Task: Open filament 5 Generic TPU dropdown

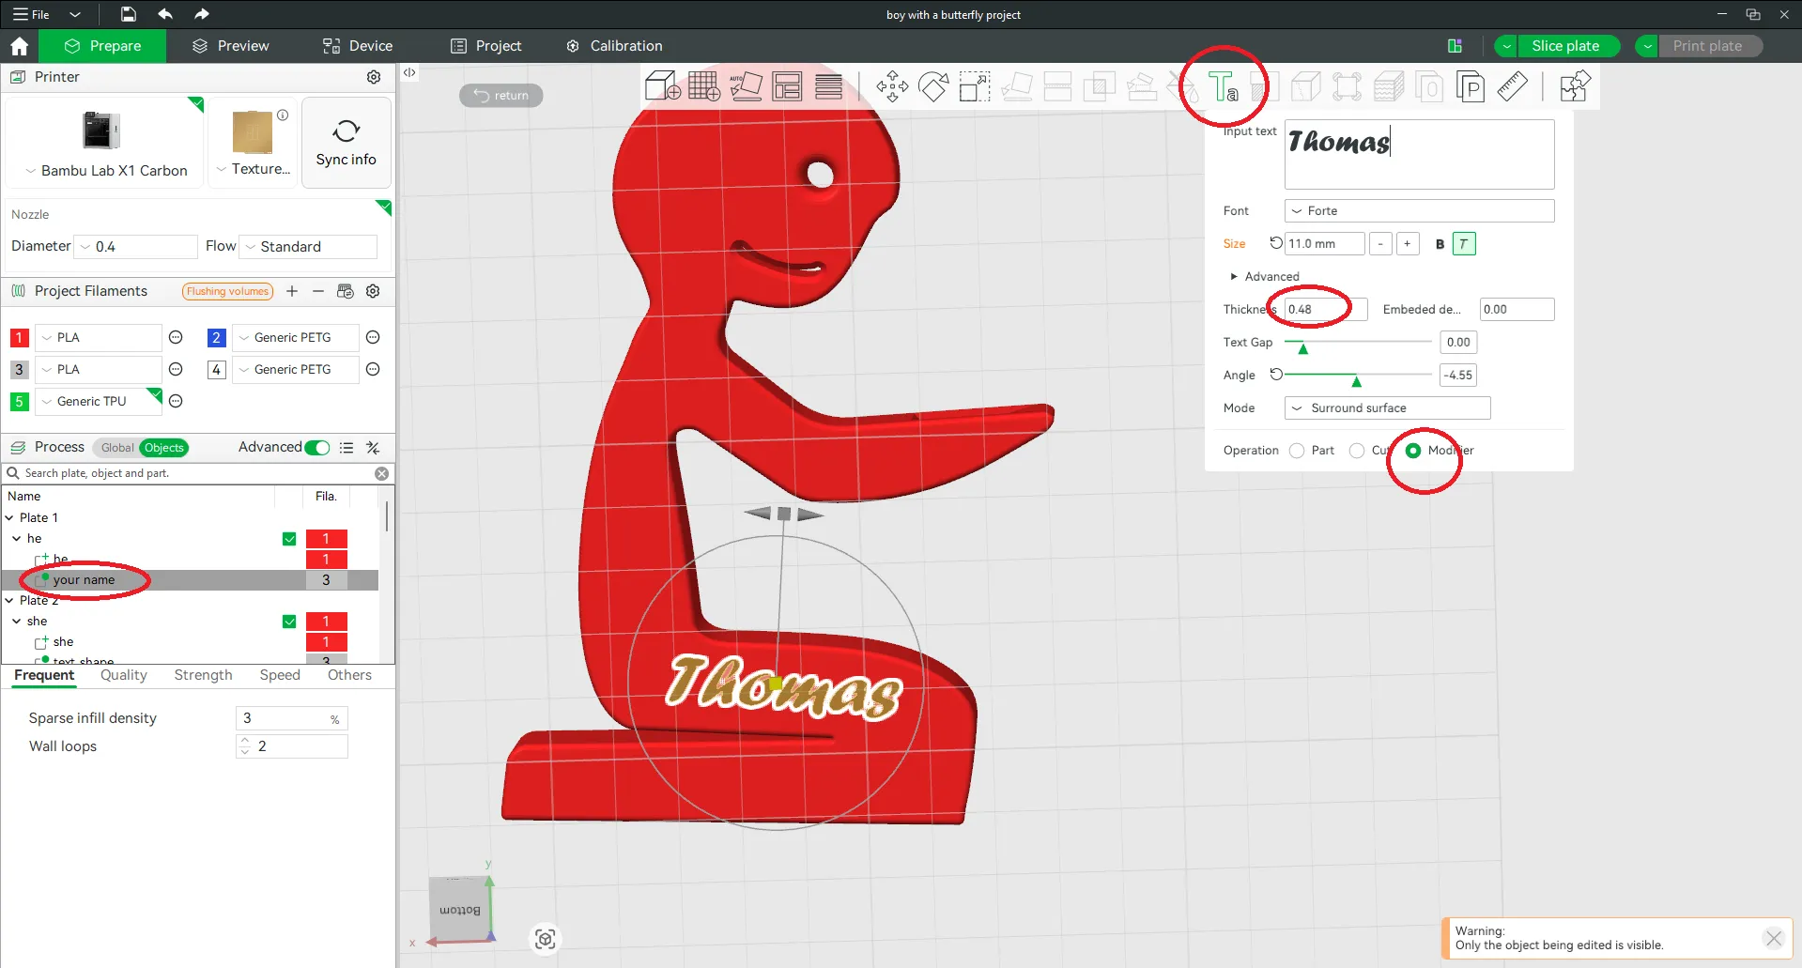Action: coord(99,402)
